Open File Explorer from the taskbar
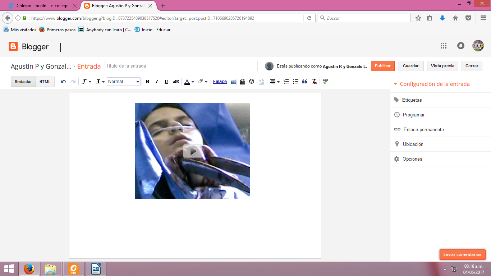Image resolution: width=491 pixels, height=276 pixels. coord(50,269)
